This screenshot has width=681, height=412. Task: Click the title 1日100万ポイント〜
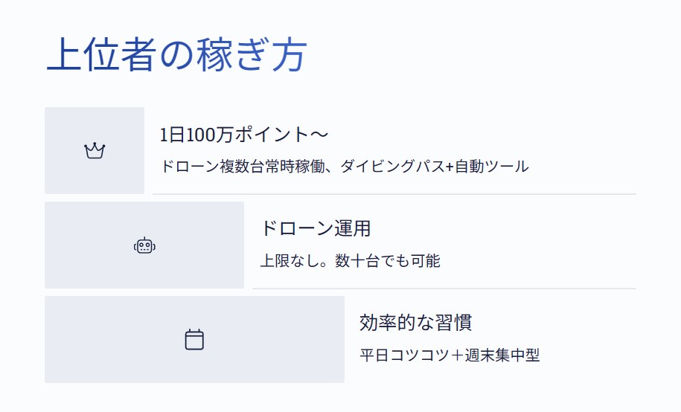(x=244, y=135)
